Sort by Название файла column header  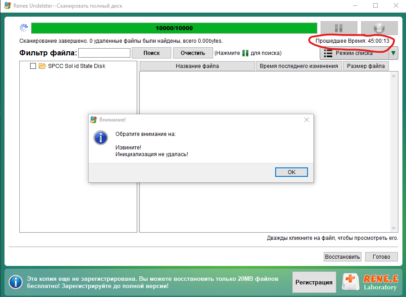(197, 66)
